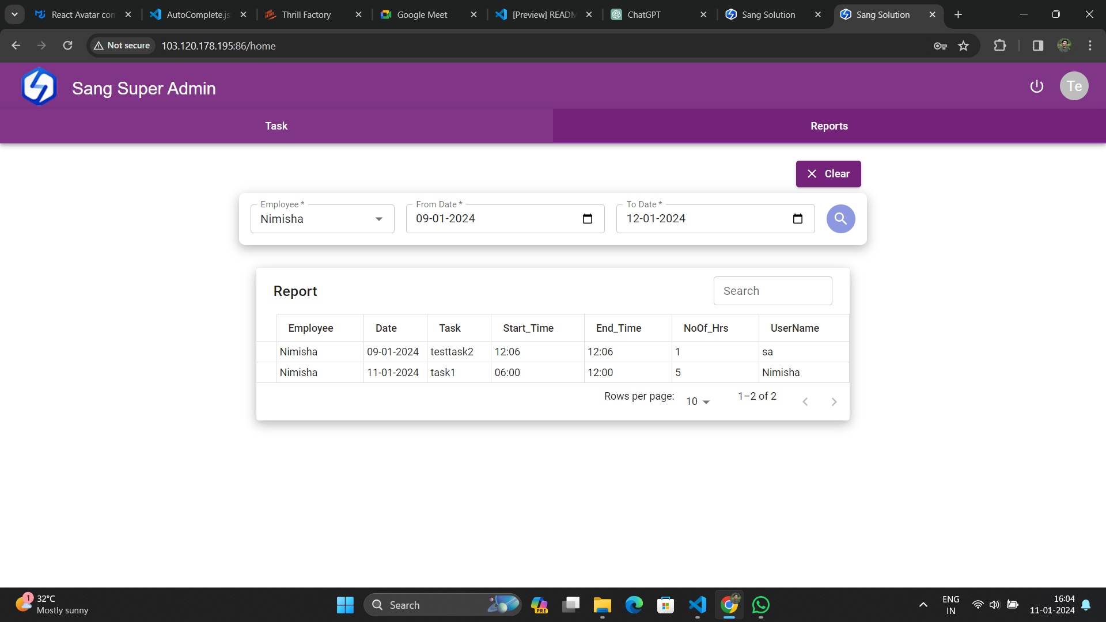The image size is (1106, 622).
Task: Switch to the Reports tab
Action: click(x=829, y=126)
